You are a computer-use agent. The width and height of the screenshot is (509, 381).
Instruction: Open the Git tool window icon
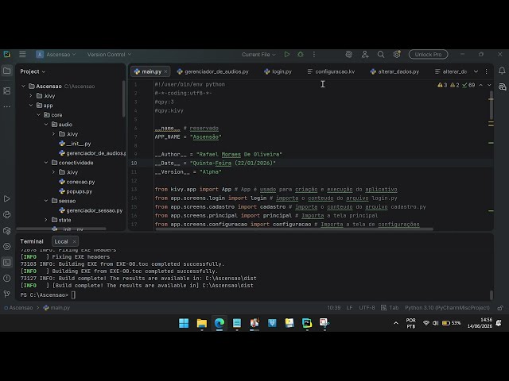point(7,294)
